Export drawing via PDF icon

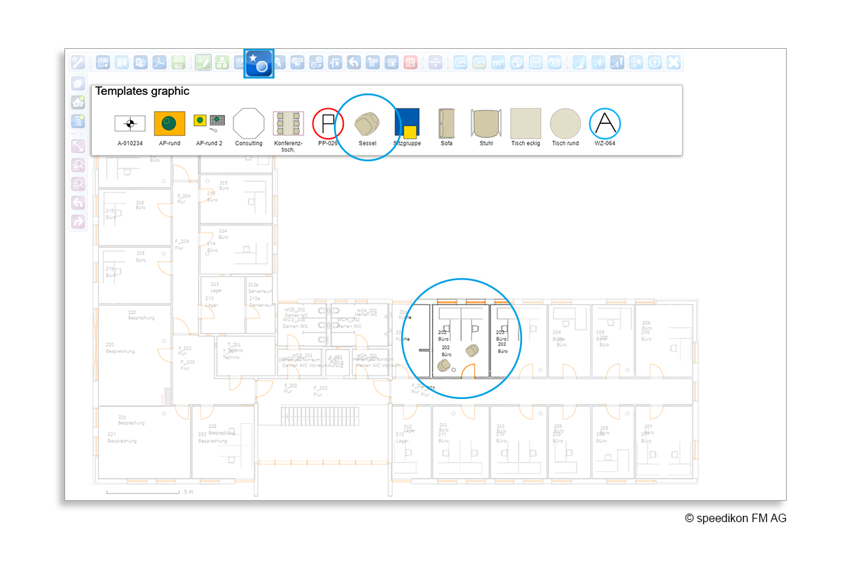(160, 62)
